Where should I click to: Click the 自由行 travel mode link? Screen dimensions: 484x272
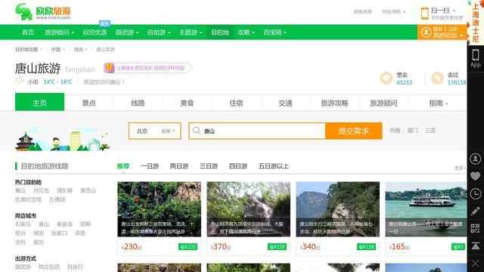(x=75, y=267)
